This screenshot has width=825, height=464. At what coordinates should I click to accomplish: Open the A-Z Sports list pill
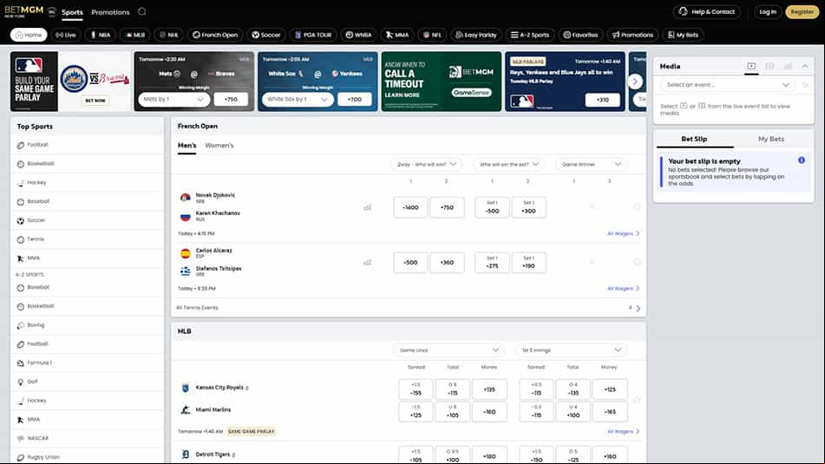tap(530, 35)
